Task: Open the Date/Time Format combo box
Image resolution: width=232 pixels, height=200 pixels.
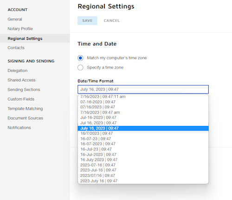Action: point(143,89)
